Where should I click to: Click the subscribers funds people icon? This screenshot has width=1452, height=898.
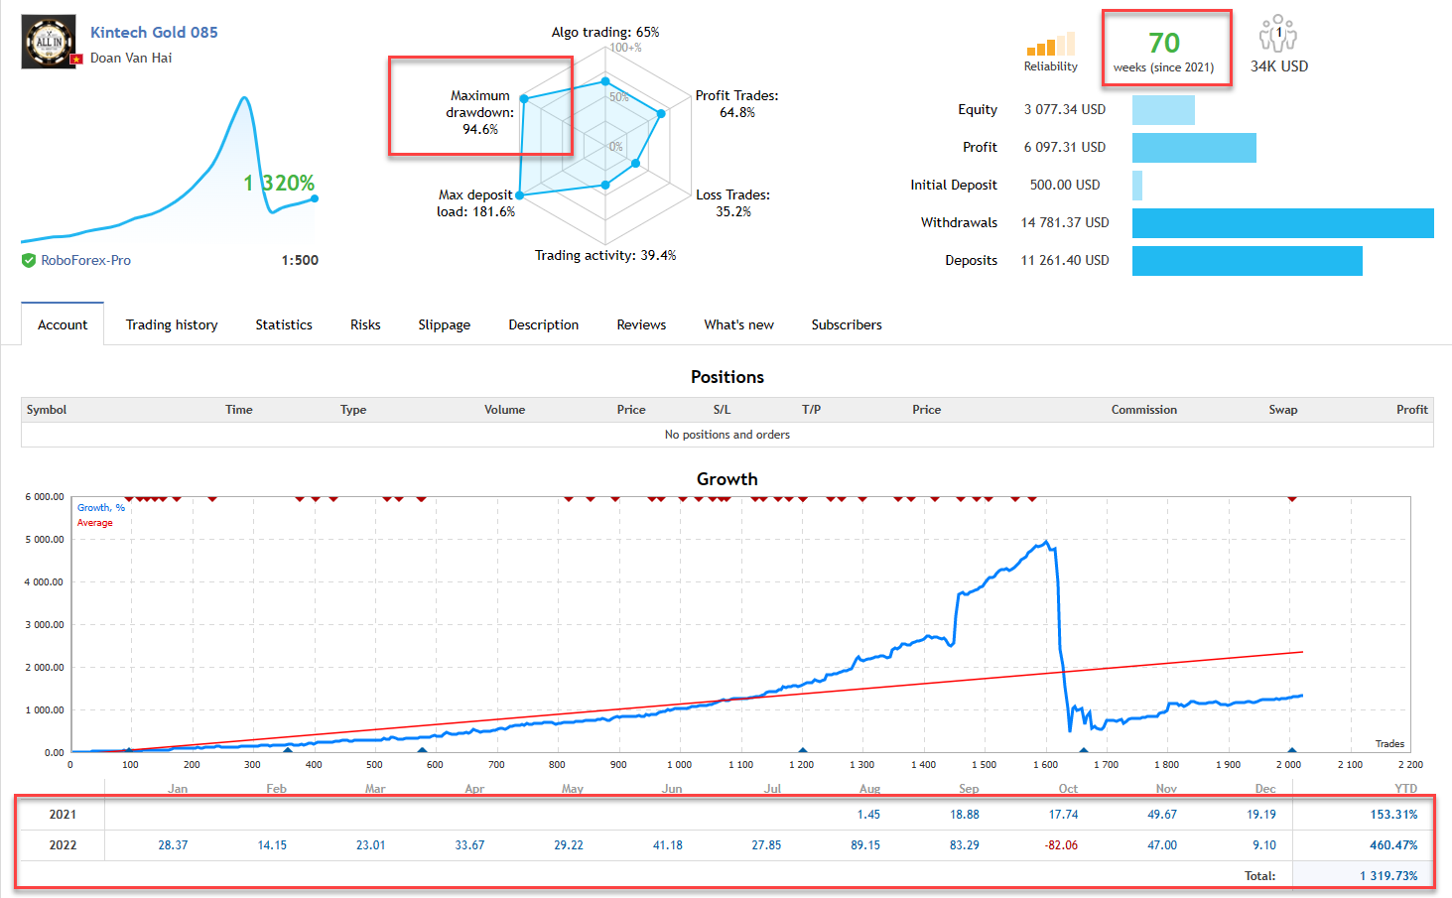1278,33
